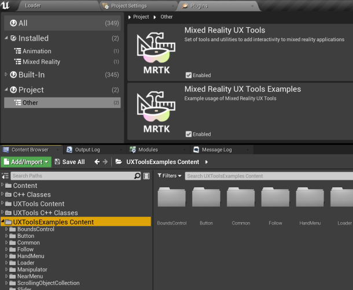Open the Follow folder thumbnail

[275, 197]
